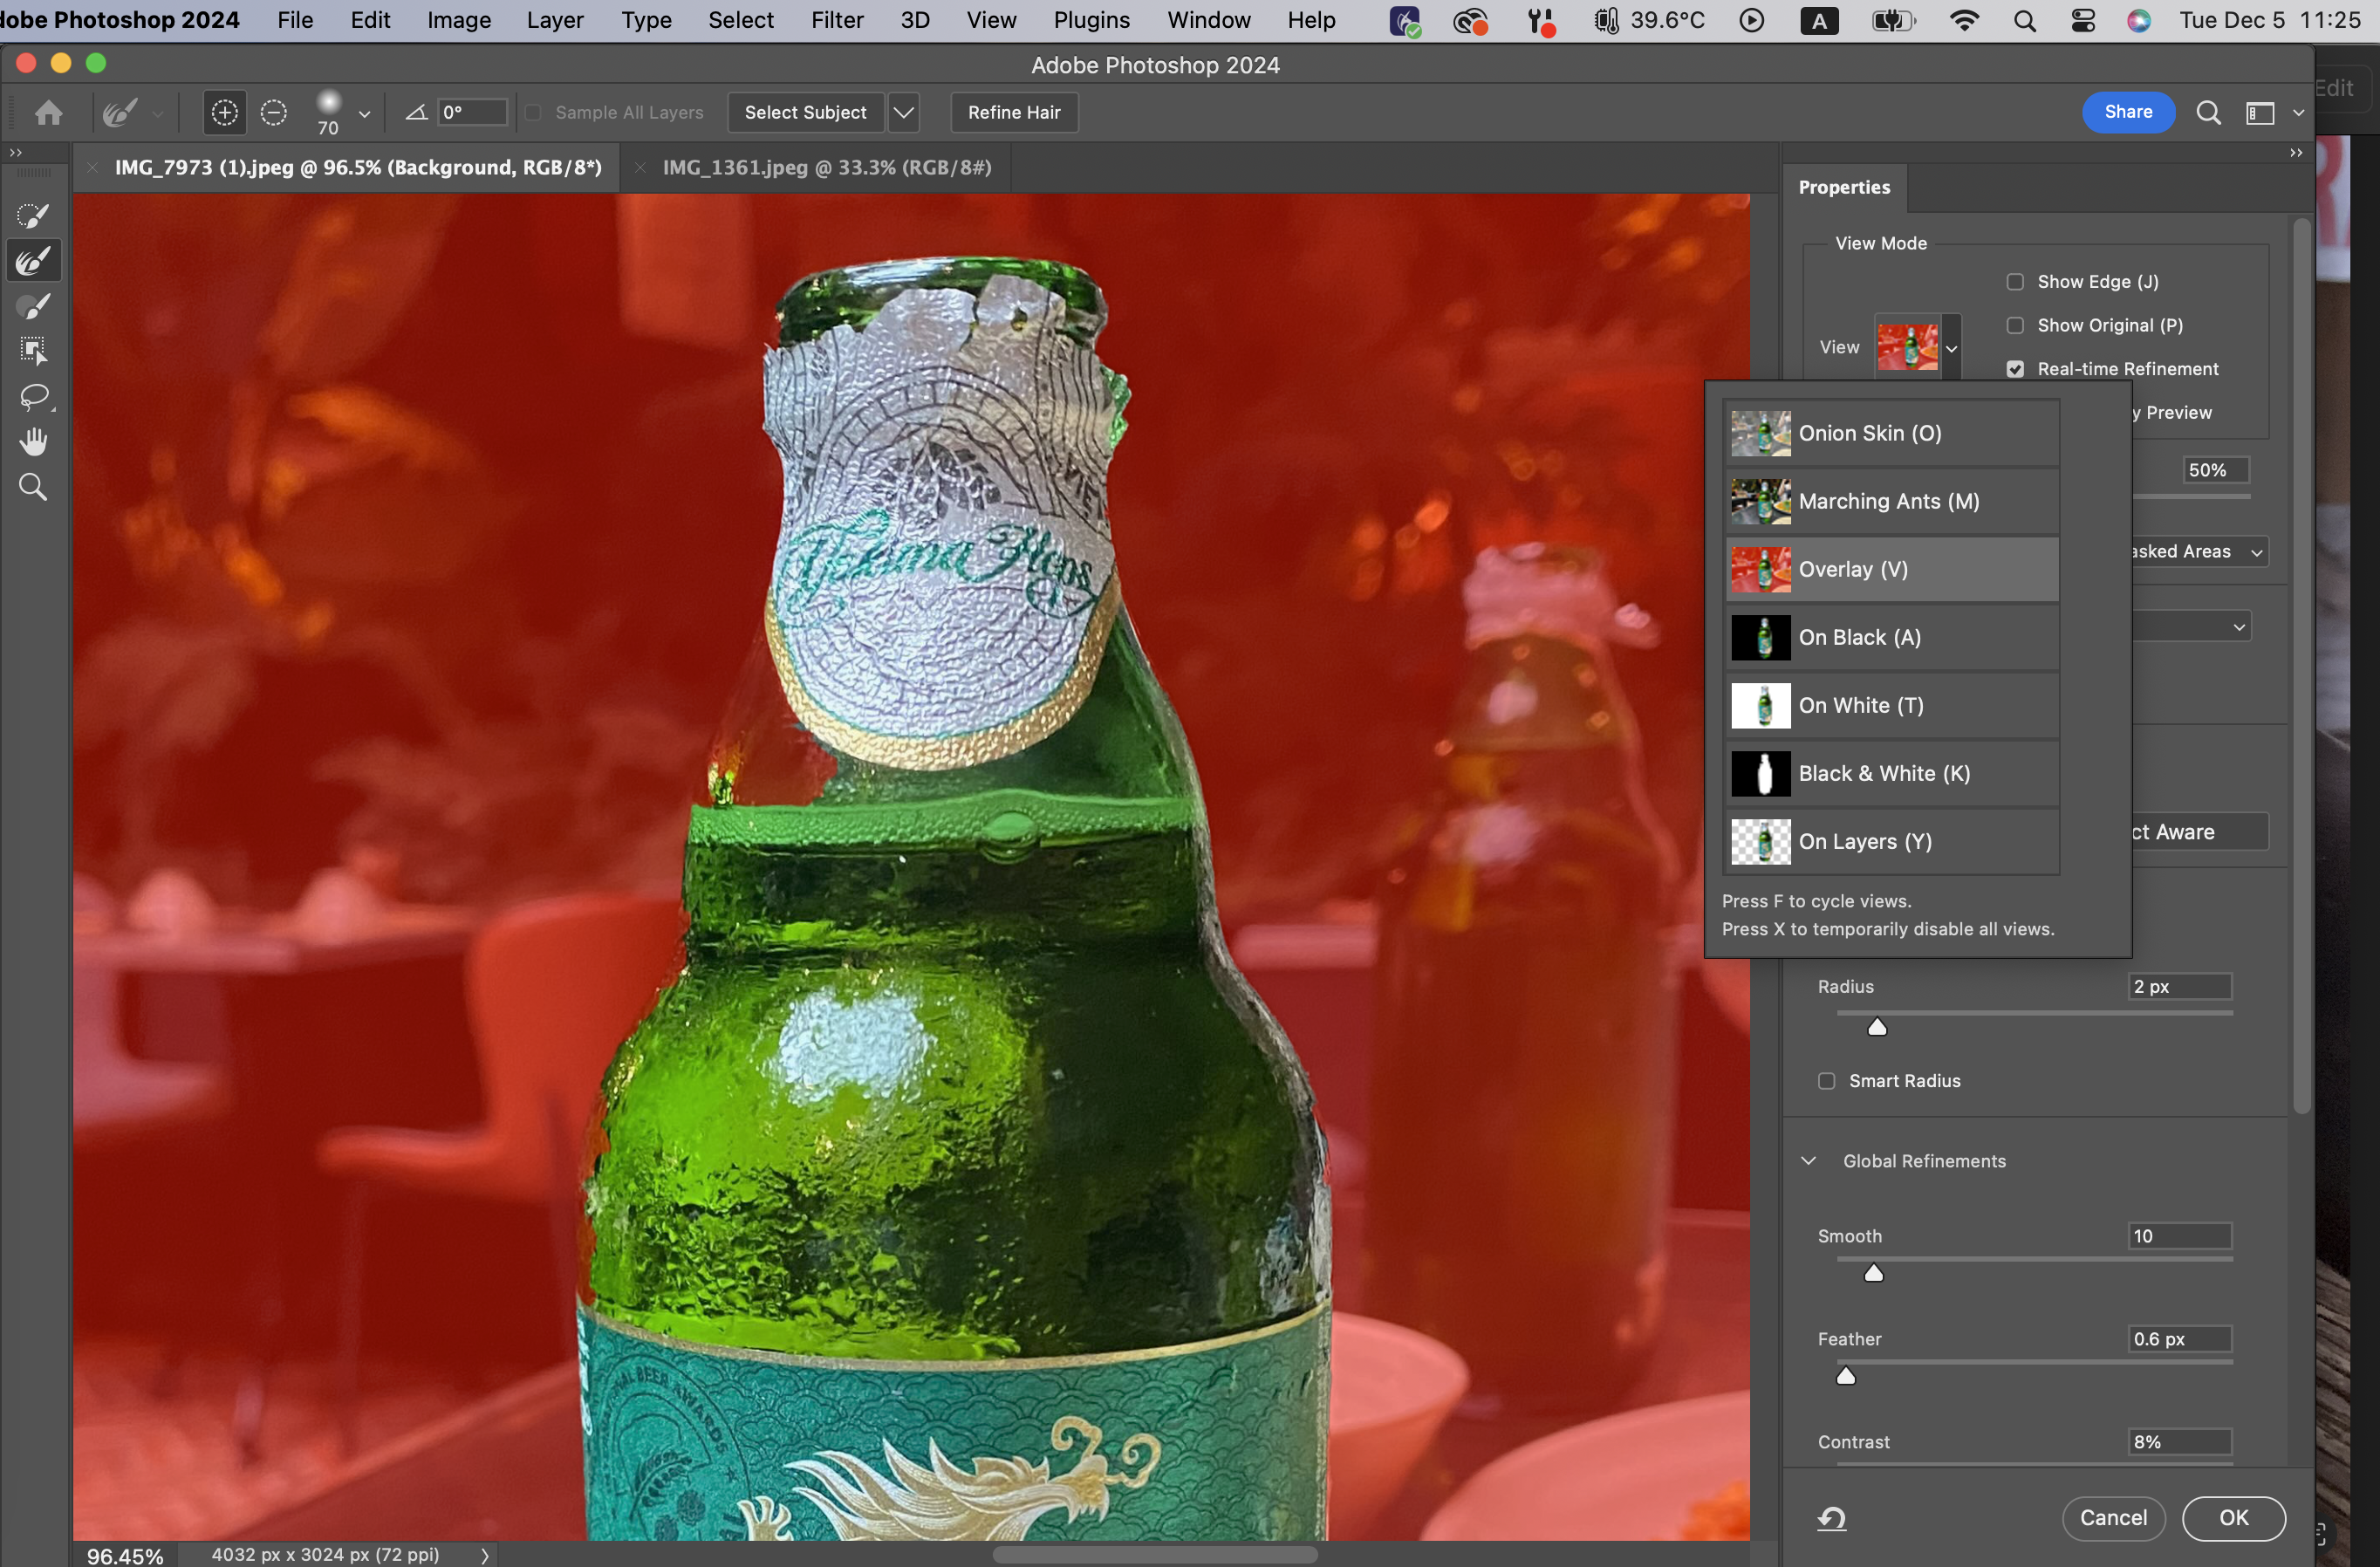Select the Refine Edge Brush tool

tap(33, 262)
